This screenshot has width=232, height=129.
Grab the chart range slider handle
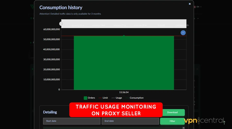tap(61, 24)
